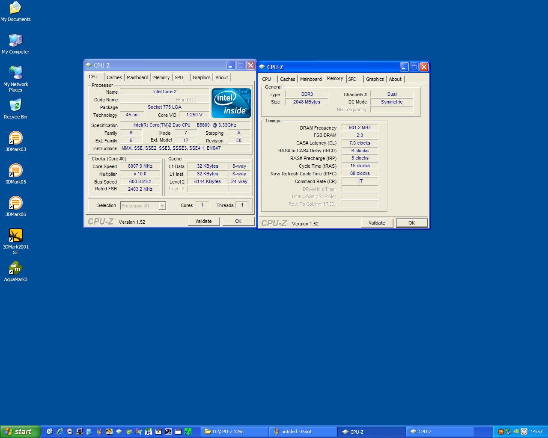This screenshot has height=438, width=548.
Task: Click the Core Speed value 6007.9 MHz
Action: coord(140,166)
